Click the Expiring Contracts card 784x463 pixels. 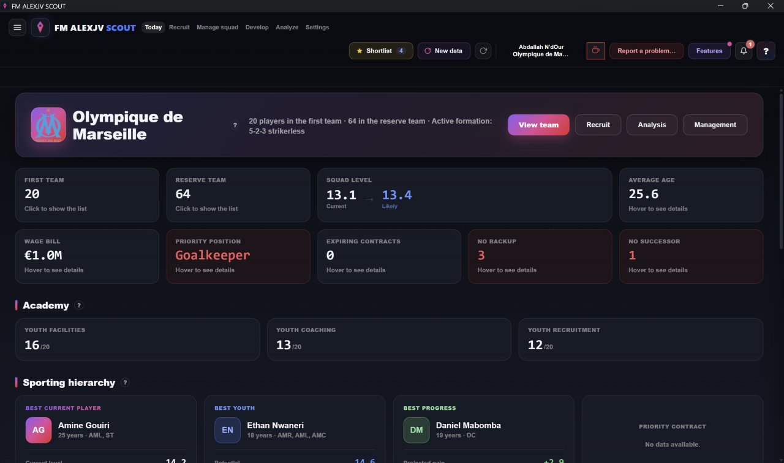tap(389, 256)
